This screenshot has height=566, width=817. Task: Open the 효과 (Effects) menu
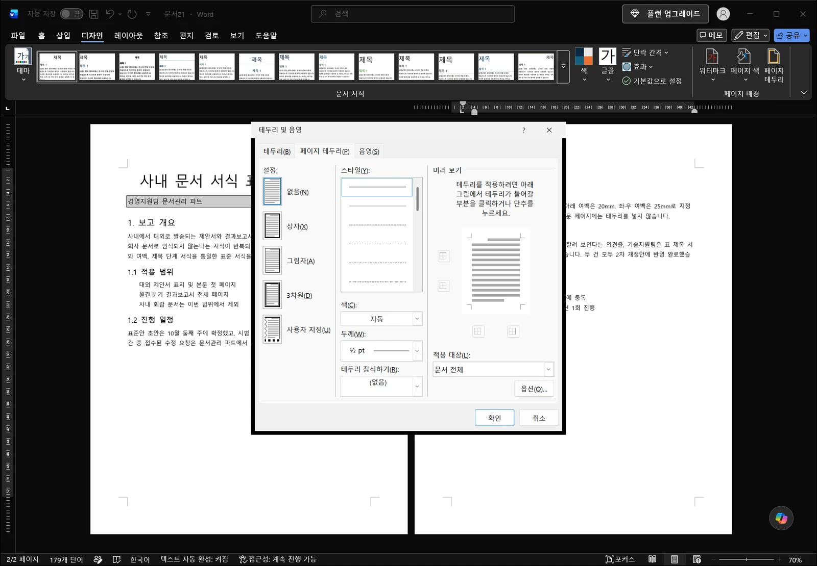pos(638,67)
